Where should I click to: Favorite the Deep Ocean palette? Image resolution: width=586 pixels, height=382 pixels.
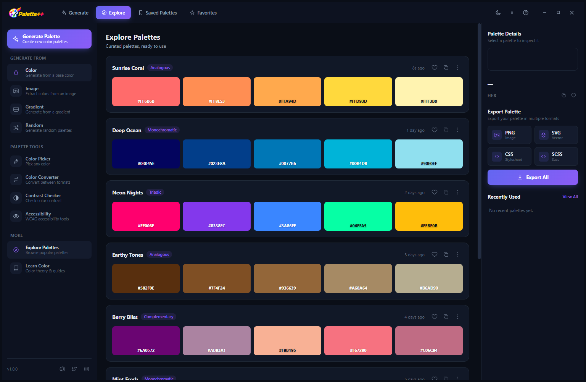click(x=434, y=130)
